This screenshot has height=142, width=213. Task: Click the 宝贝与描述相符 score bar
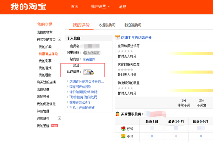pos(190,54)
